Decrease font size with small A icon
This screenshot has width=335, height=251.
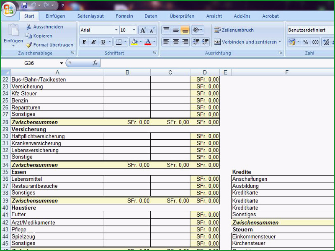152,30
